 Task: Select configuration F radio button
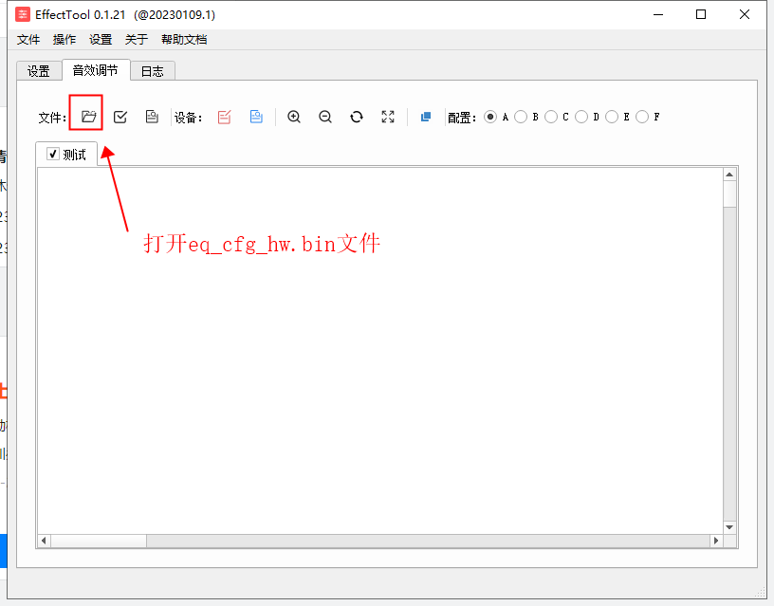click(642, 117)
